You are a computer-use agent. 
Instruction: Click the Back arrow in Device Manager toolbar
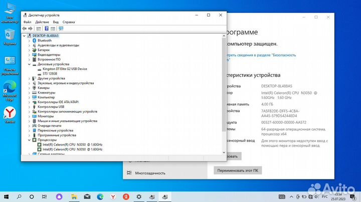(25, 28)
